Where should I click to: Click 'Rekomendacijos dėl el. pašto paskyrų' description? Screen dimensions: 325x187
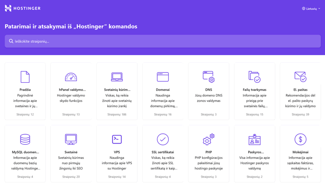tap(300, 101)
